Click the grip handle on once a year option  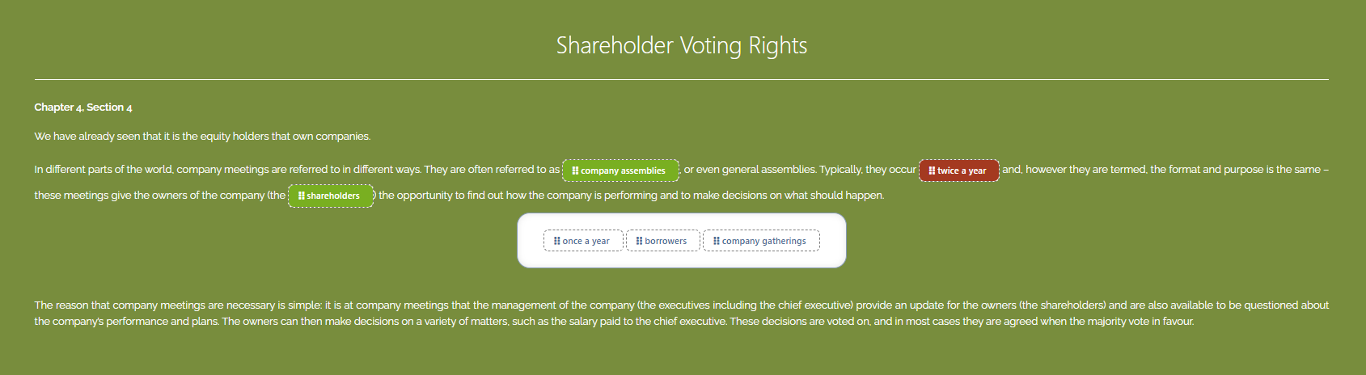pos(556,241)
